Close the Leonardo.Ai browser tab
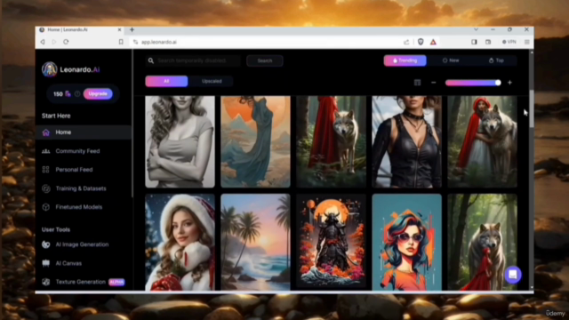This screenshot has width=569, height=320. coord(119,29)
